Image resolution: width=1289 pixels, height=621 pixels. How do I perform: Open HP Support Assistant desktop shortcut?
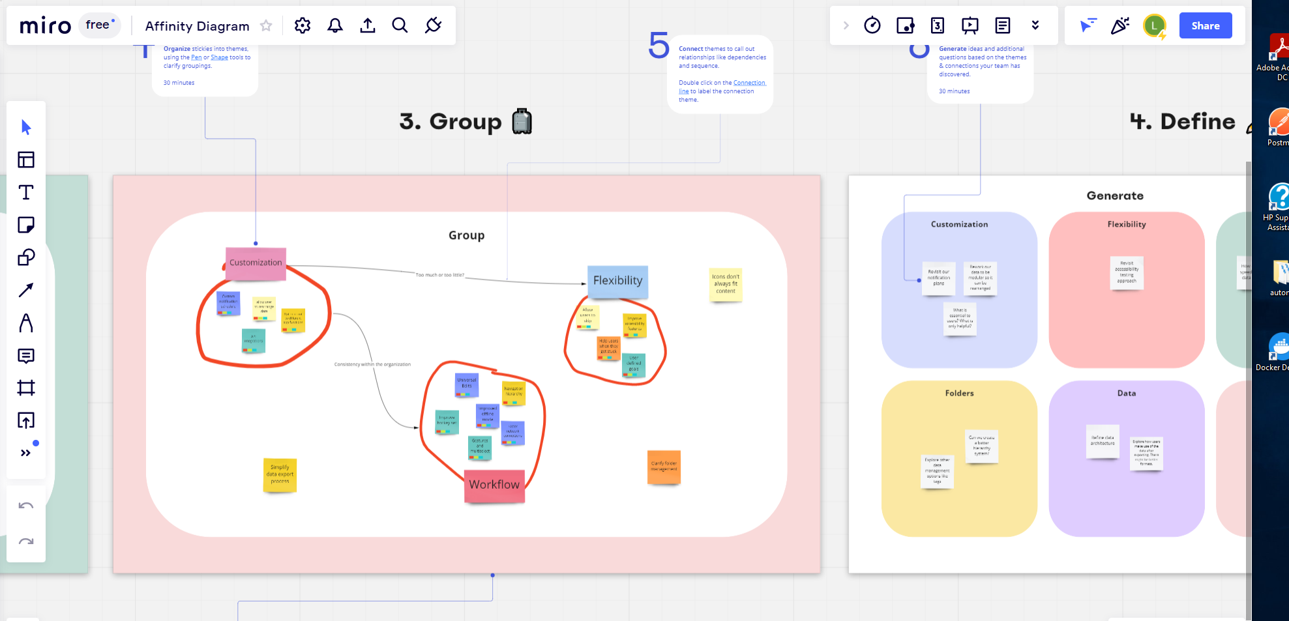(x=1277, y=207)
